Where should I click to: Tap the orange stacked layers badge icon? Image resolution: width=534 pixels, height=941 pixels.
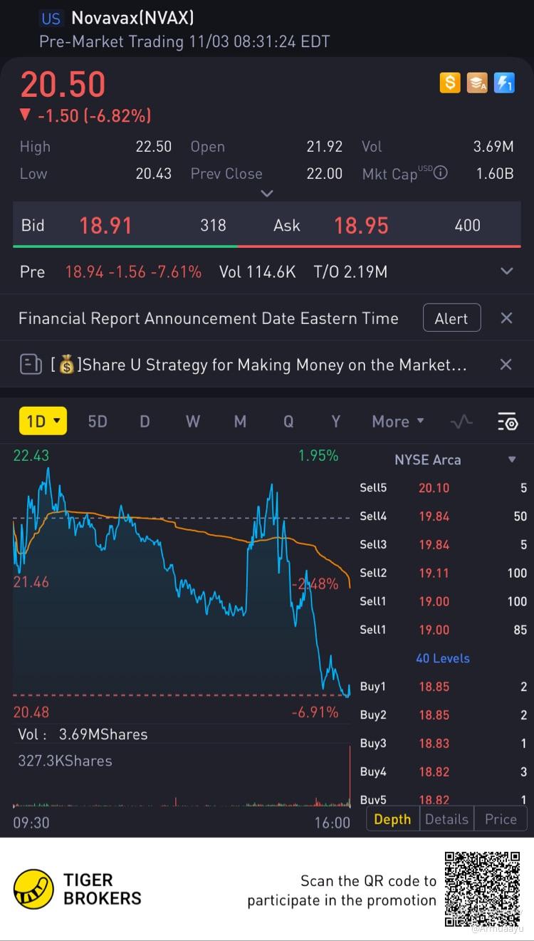[477, 83]
